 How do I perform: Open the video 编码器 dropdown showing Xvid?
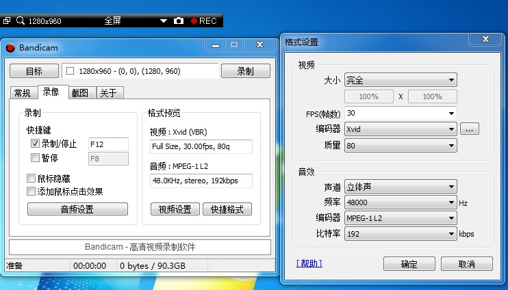(x=401, y=129)
